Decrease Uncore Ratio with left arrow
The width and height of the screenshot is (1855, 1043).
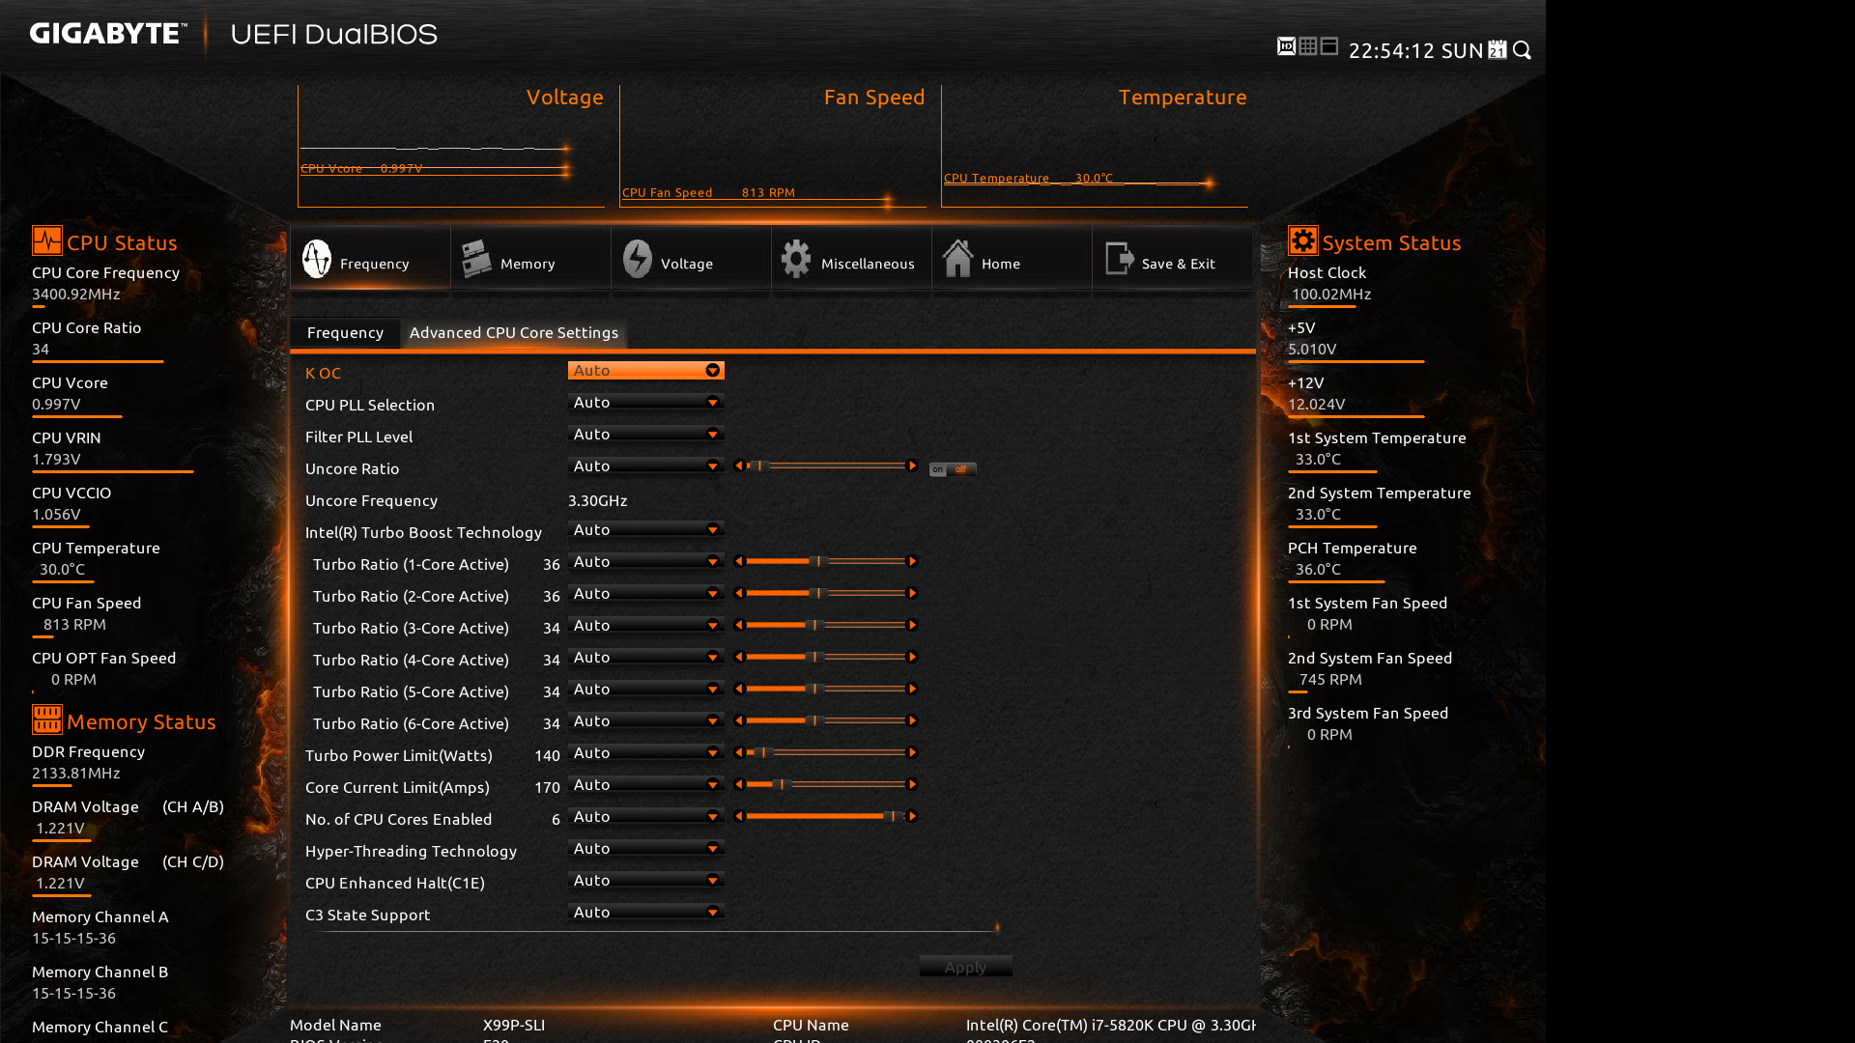point(739,465)
